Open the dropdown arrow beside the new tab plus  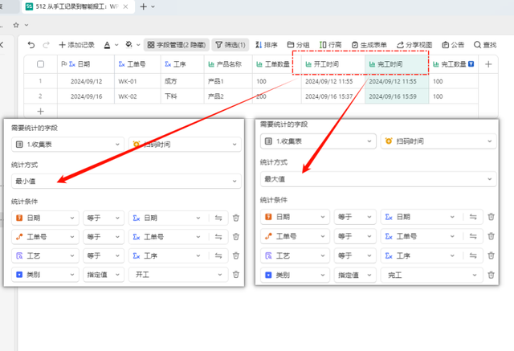tap(153, 6)
